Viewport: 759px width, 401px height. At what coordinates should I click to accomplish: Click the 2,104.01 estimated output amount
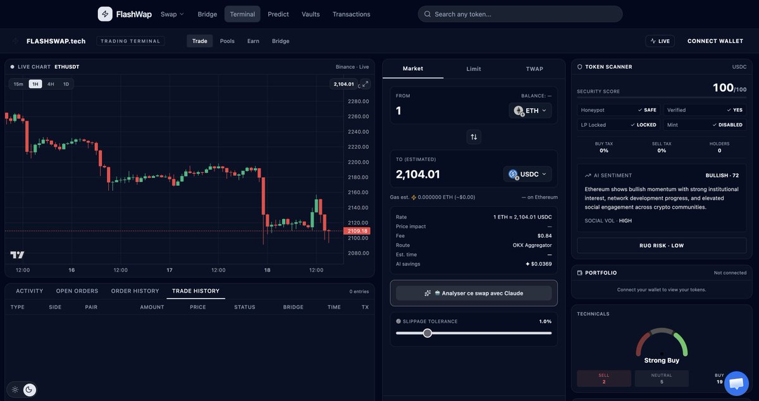pyautogui.click(x=418, y=174)
